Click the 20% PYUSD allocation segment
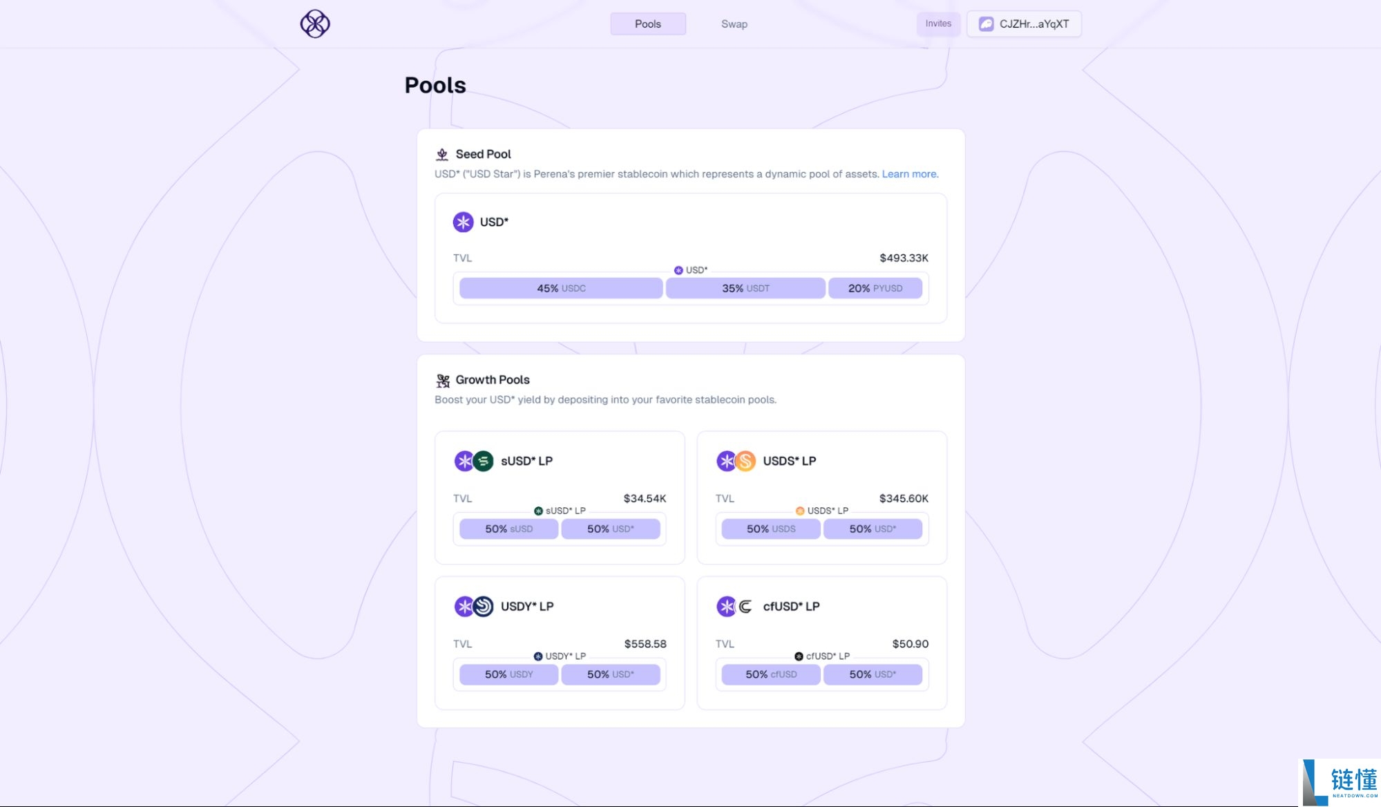Image resolution: width=1381 pixels, height=807 pixels. 875,288
